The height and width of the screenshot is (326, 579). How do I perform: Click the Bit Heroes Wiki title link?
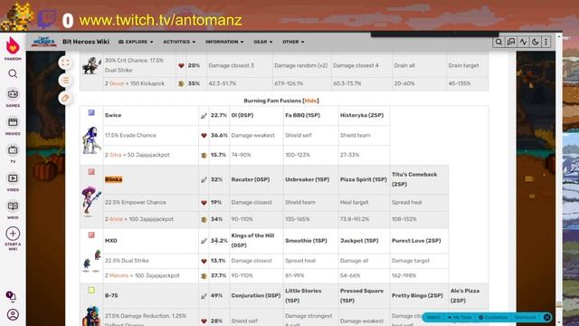point(86,42)
